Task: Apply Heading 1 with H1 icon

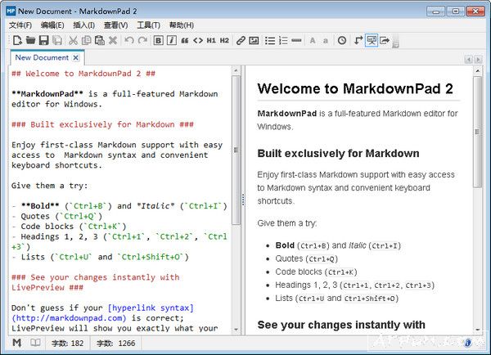Action: (x=211, y=40)
